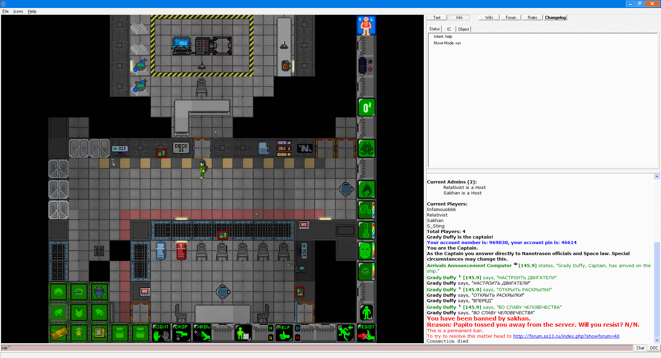
Task: Click the player name "Infamous666"
Action: [441, 210]
